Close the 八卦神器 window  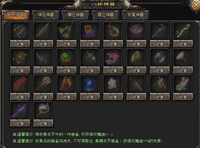click(x=196, y=5)
